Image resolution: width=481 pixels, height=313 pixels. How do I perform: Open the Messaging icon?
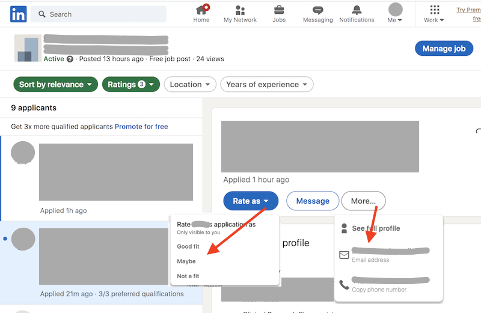click(x=317, y=10)
